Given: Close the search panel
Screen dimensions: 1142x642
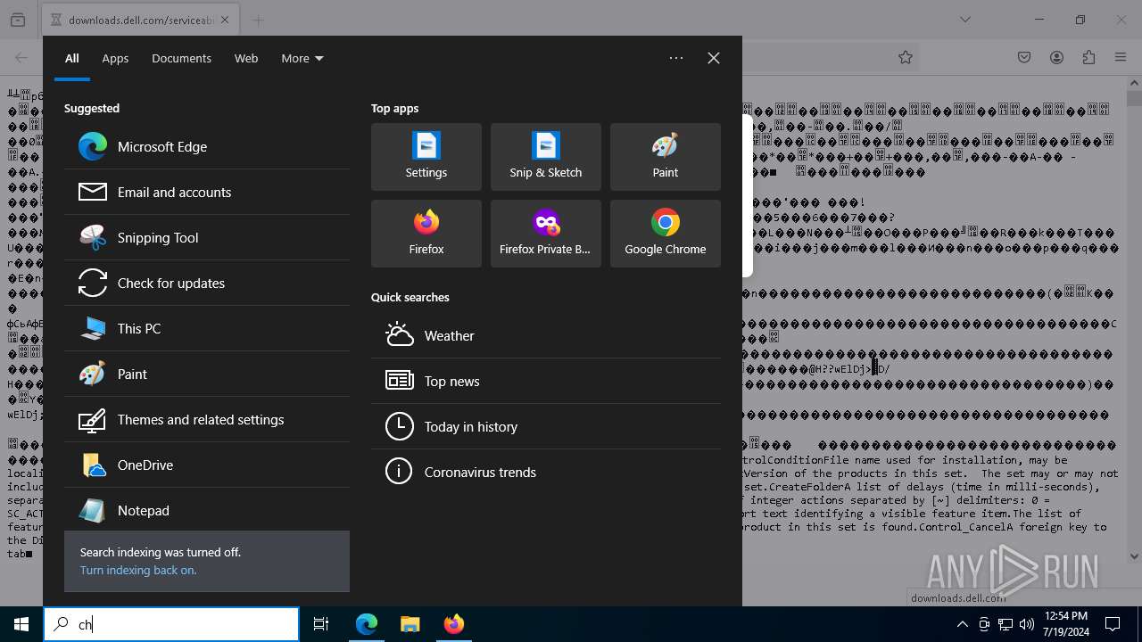Looking at the screenshot, I should pos(714,58).
